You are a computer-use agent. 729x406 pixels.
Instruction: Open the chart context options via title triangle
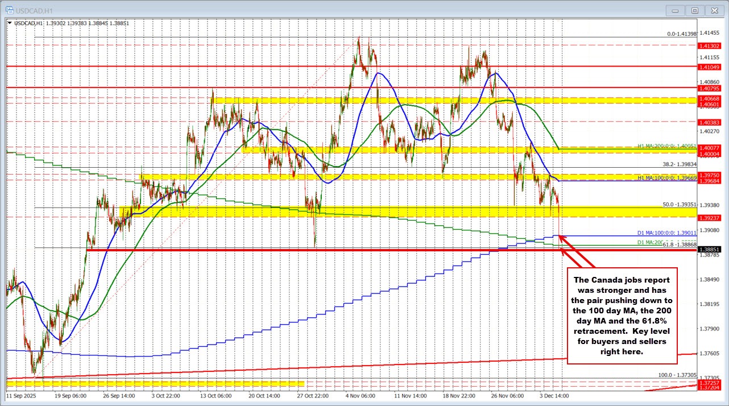[8, 23]
